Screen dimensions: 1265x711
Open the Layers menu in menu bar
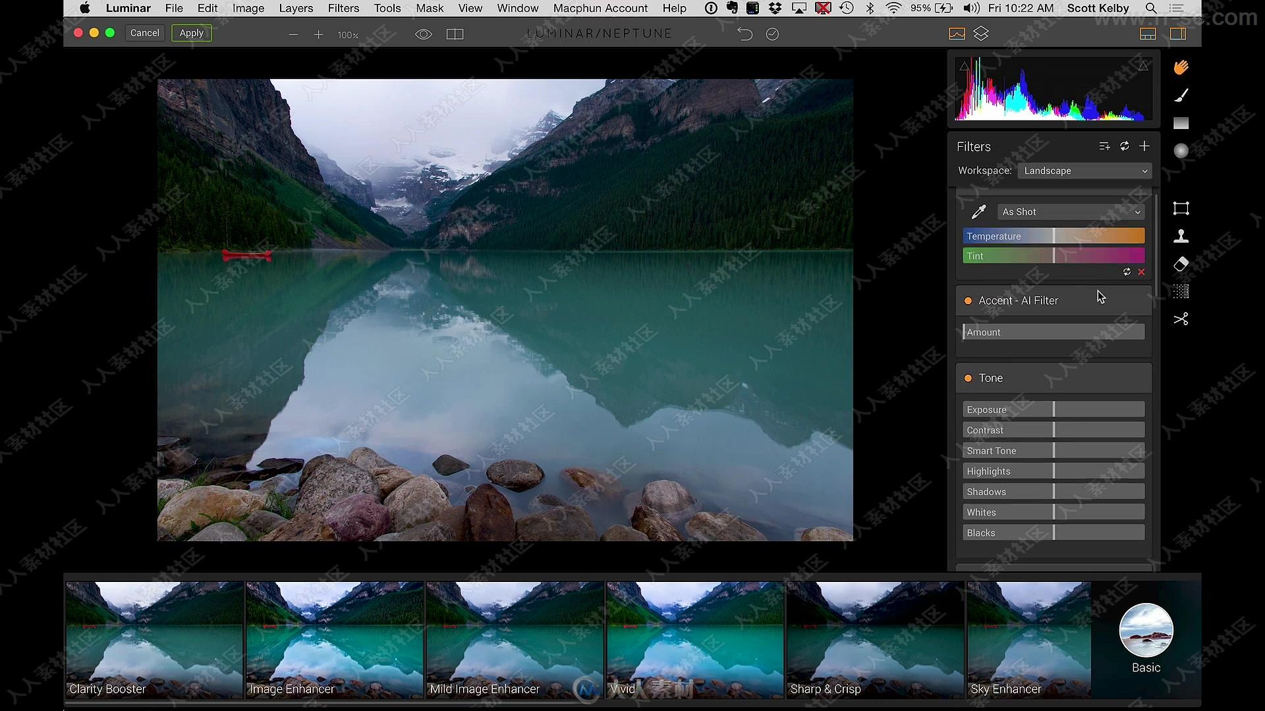tap(295, 8)
